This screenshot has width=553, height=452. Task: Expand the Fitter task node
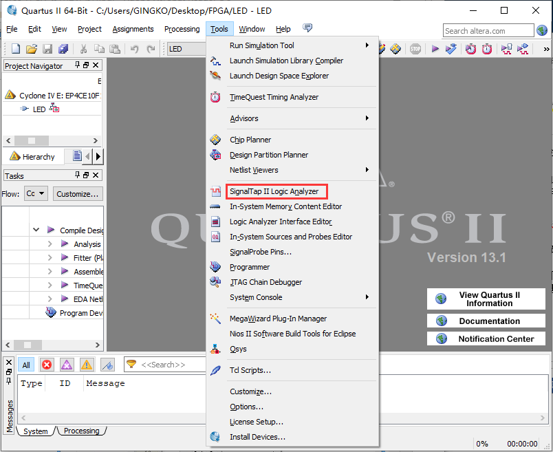point(50,258)
